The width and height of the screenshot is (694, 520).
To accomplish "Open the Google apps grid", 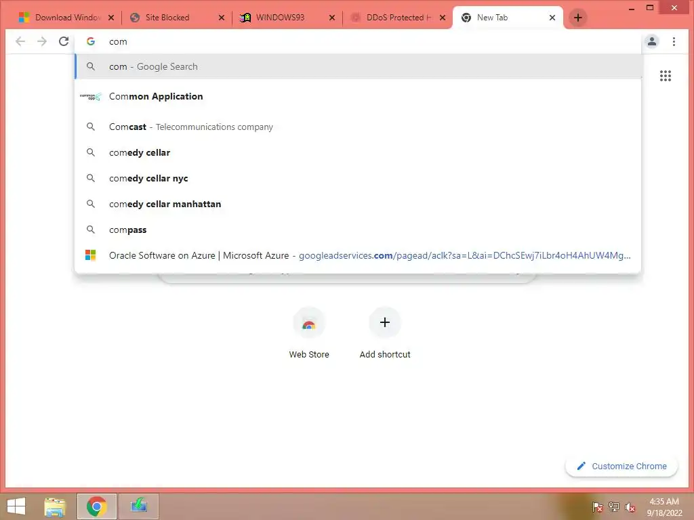I will pos(666,76).
